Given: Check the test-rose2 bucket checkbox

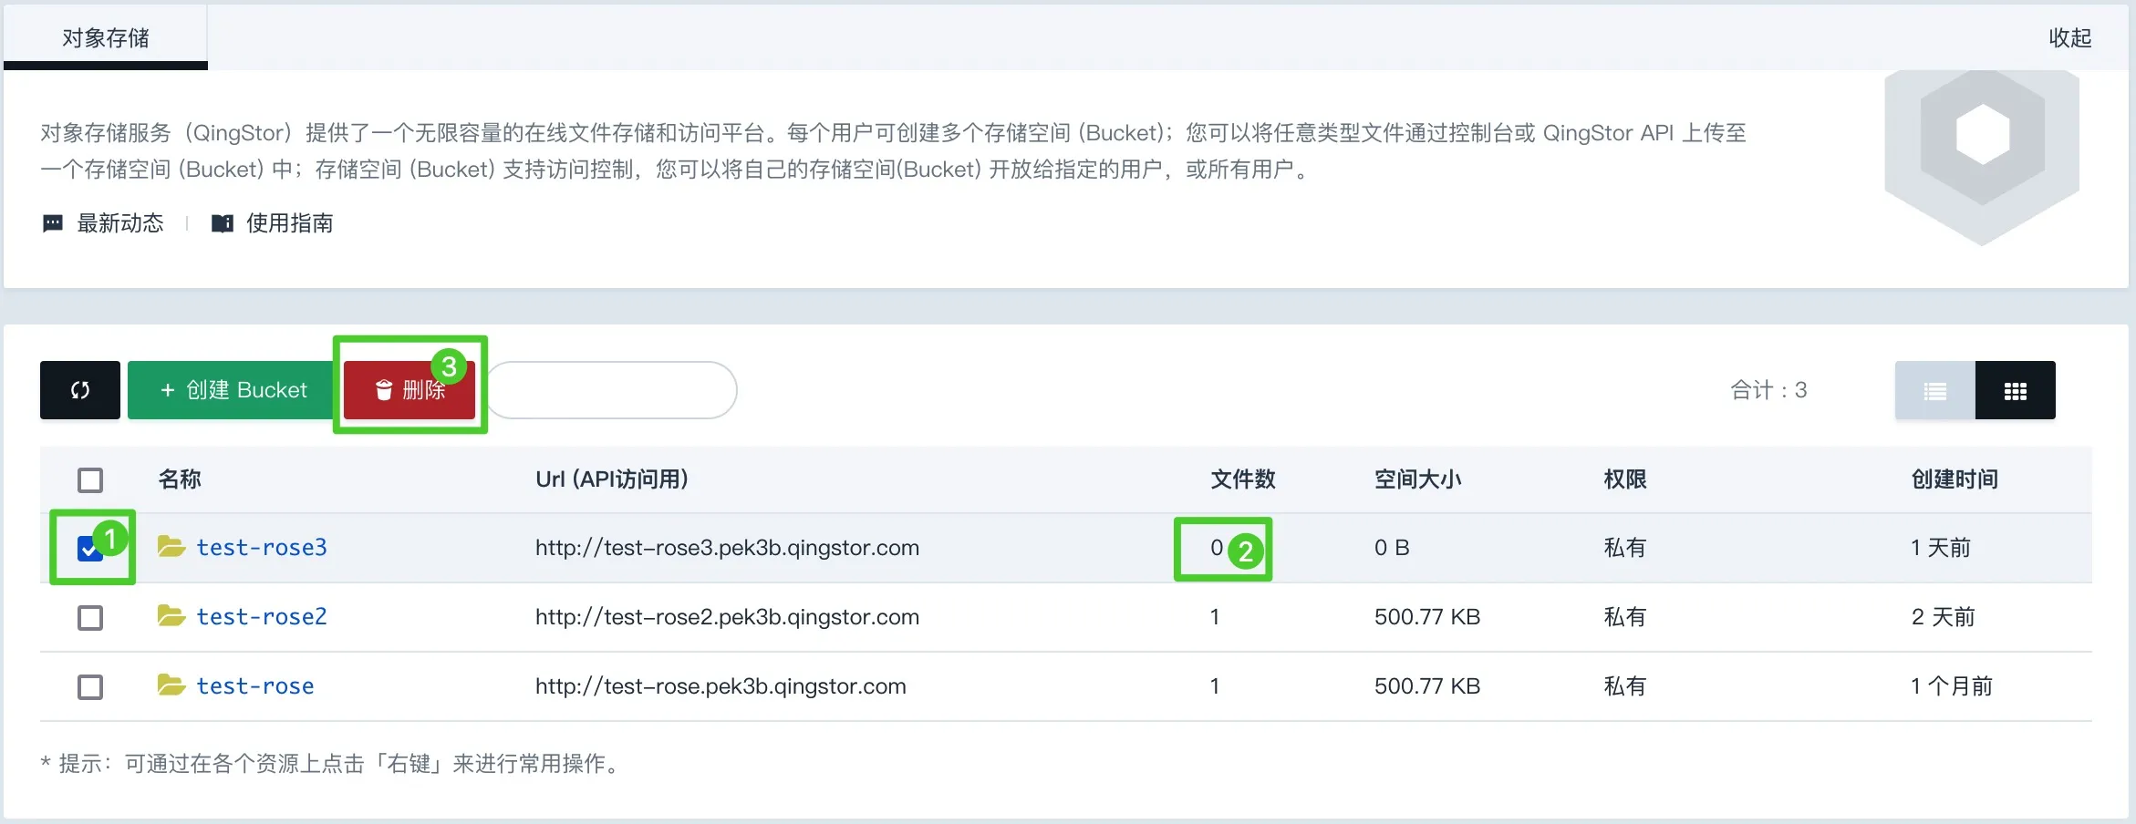Looking at the screenshot, I should (x=90, y=617).
